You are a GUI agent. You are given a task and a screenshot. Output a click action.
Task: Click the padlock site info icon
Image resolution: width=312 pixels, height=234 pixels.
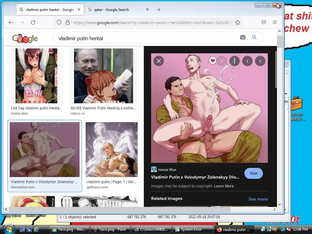pos(68,22)
